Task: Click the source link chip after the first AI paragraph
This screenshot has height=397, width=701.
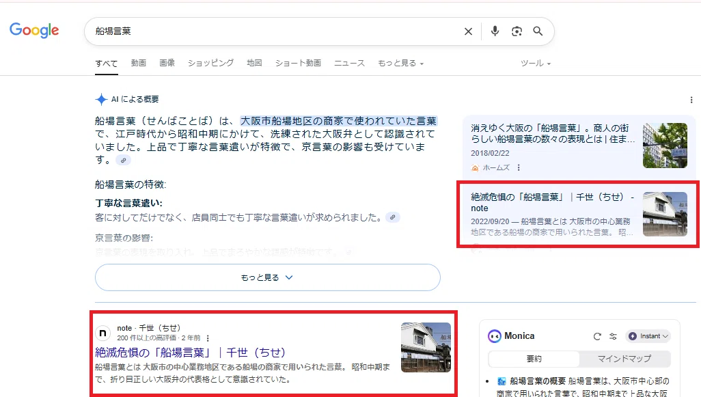Action: point(124,160)
